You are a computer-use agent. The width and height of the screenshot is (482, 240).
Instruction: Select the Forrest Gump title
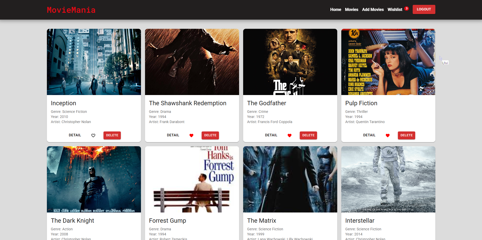point(167,221)
